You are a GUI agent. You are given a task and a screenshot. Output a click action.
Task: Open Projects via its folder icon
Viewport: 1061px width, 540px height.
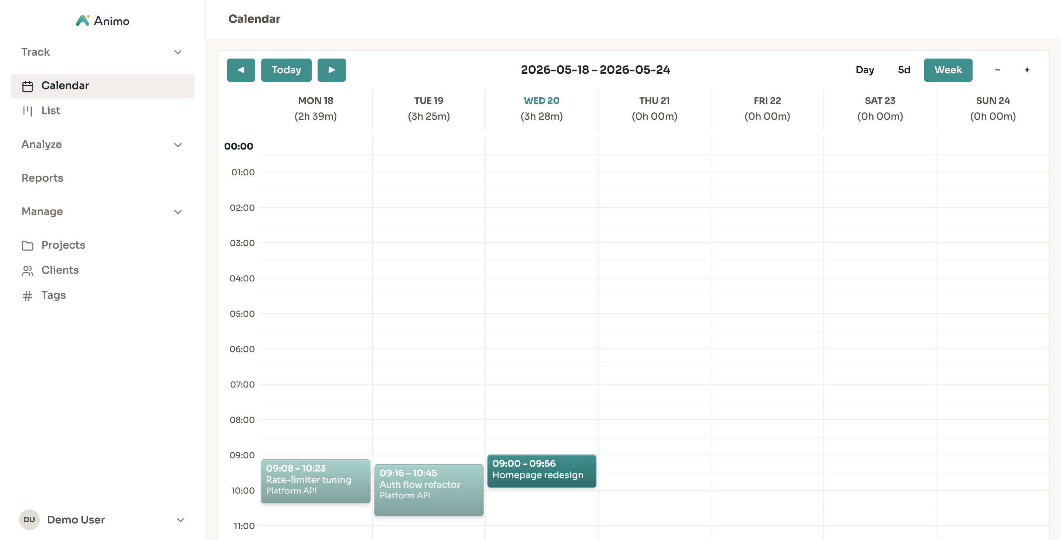coord(28,245)
